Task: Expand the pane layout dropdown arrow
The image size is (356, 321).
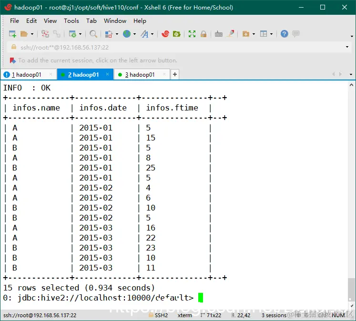Action: 271,34
